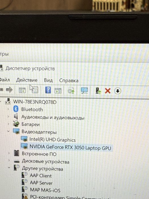The image size is (149, 199).
Task: Select Intel(R) UHD Graphics device
Action: coord(53,140)
